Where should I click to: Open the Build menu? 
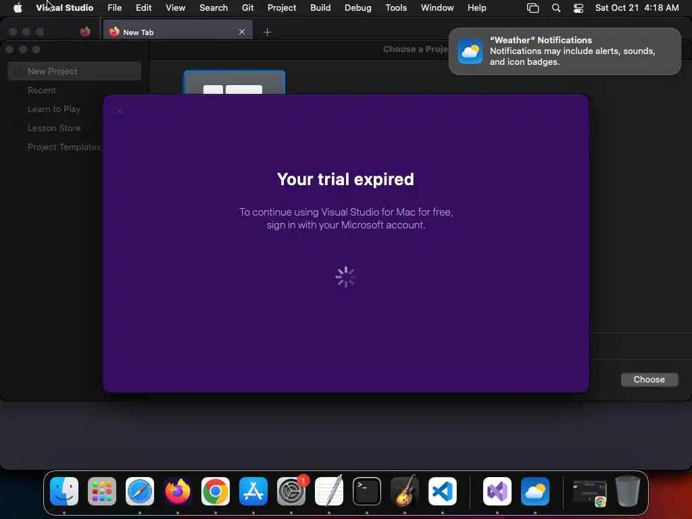[320, 7]
